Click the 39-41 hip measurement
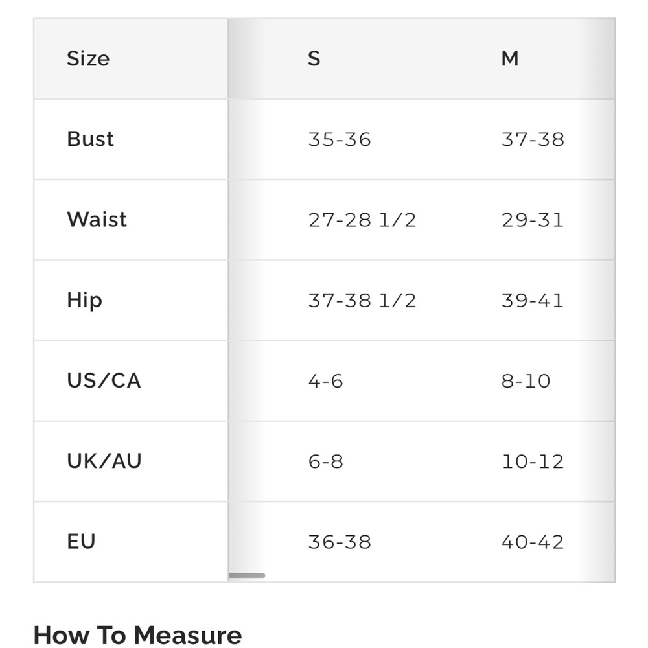Screen dimensions: 648x648 click(x=533, y=301)
